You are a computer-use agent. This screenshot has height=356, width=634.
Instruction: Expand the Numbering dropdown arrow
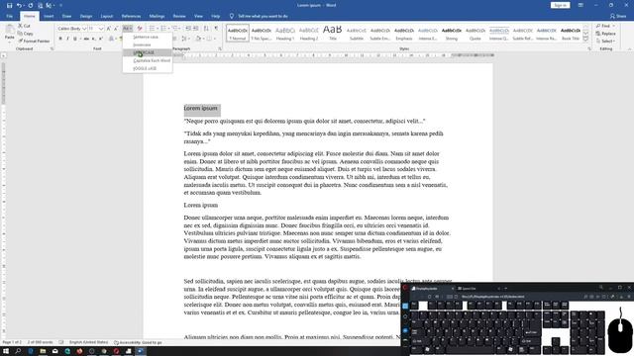pyautogui.click(x=169, y=29)
